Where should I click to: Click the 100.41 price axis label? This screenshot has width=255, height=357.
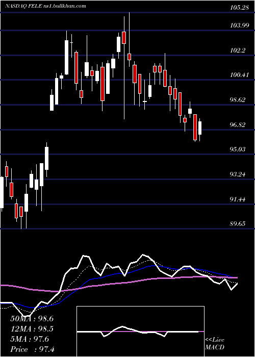240,74
